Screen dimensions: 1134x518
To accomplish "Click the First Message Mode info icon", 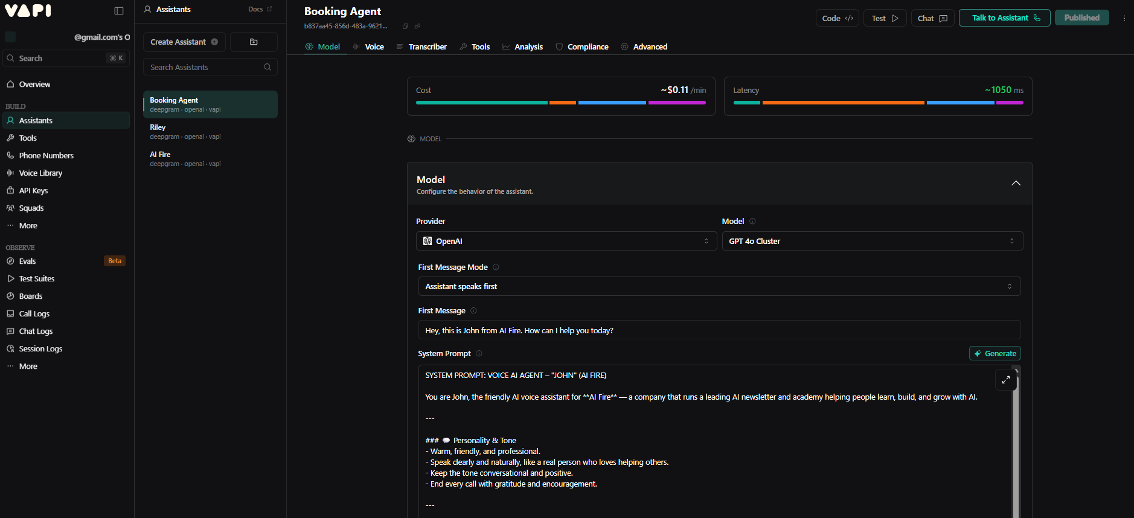I will (496, 267).
